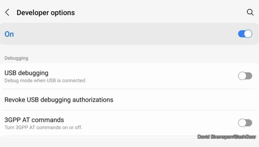Viewport: 259px width, 147px height.
Task: Open Revoke USB debugging authorizations
Action: (59, 100)
